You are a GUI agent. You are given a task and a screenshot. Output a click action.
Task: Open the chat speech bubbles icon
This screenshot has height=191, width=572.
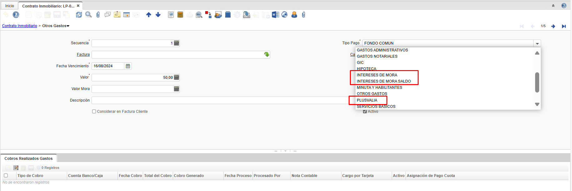[x=107, y=15]
